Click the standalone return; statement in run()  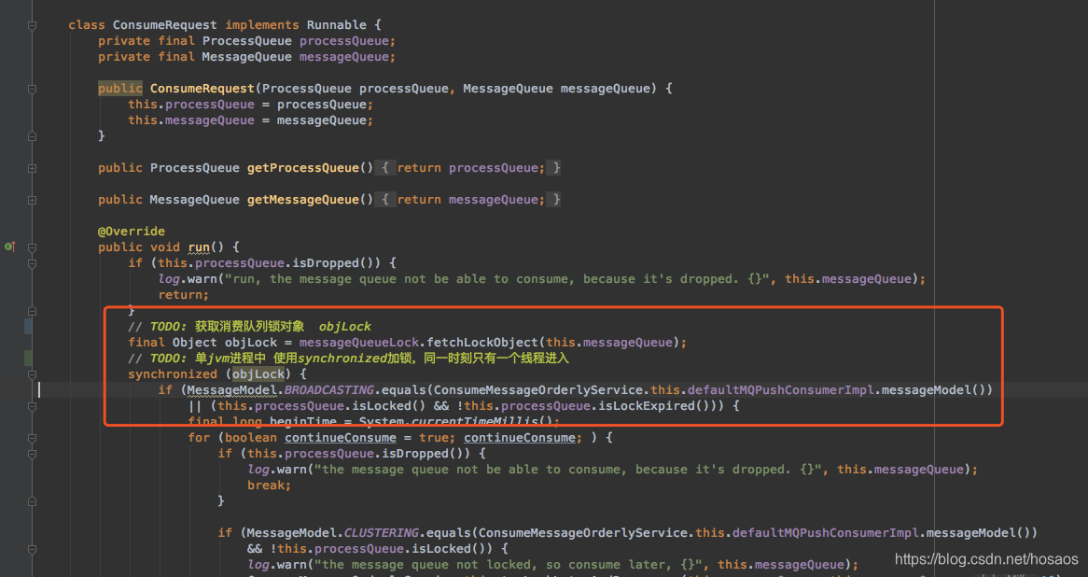pos(183,295)
